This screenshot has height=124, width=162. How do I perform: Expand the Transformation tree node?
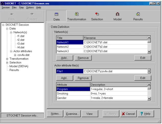coord(7,59)
